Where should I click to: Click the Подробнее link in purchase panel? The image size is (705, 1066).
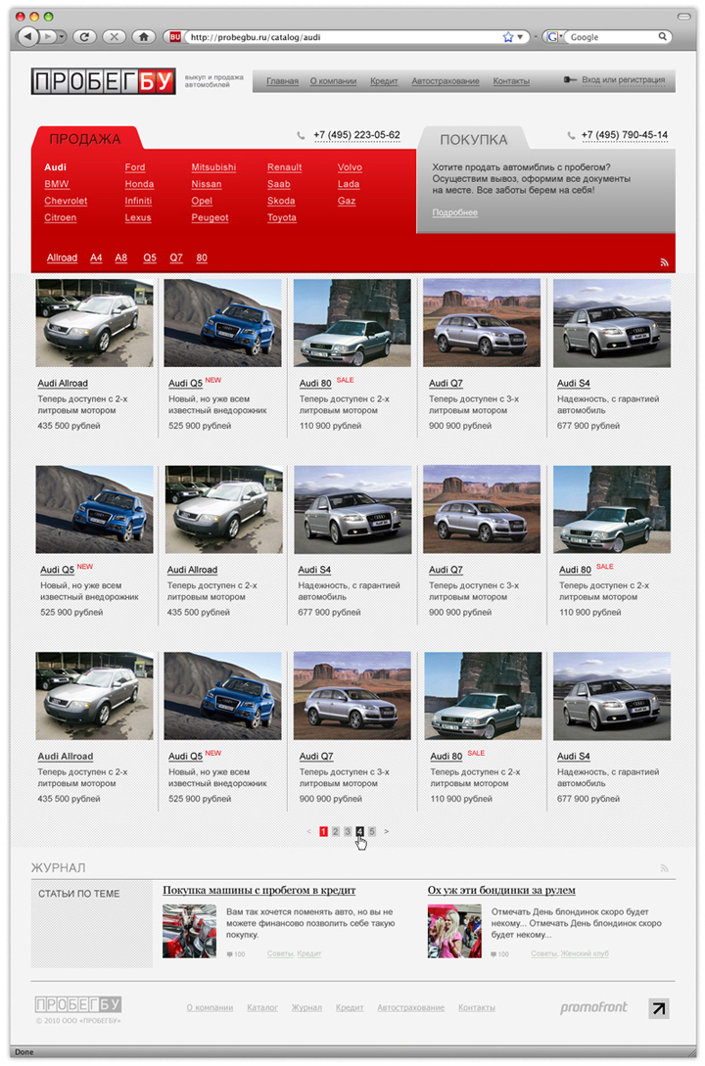tap(454, 212)
